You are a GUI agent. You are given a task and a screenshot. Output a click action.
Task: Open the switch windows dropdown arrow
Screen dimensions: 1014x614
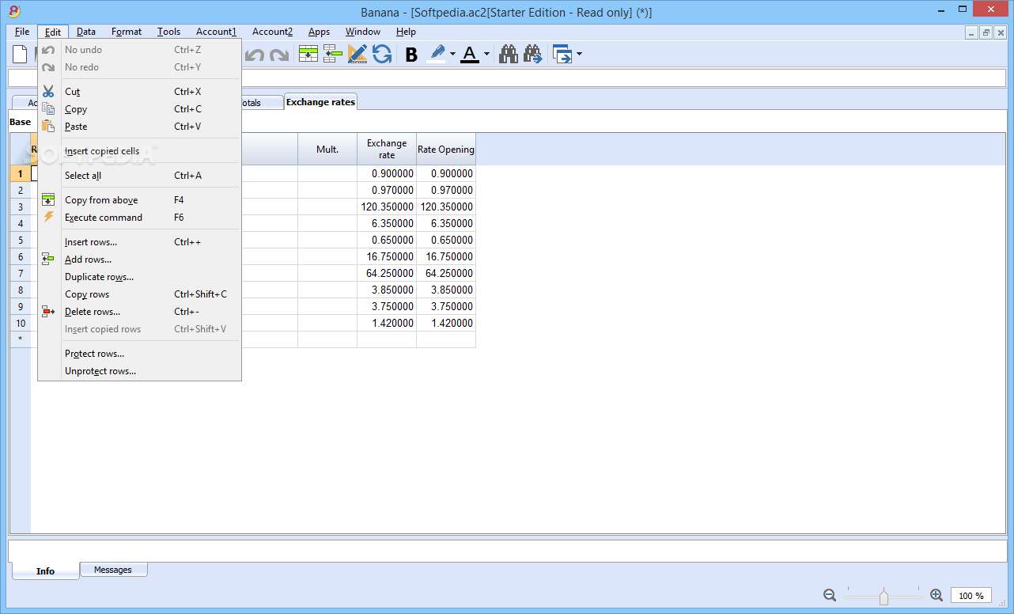(x=580, y=55)
